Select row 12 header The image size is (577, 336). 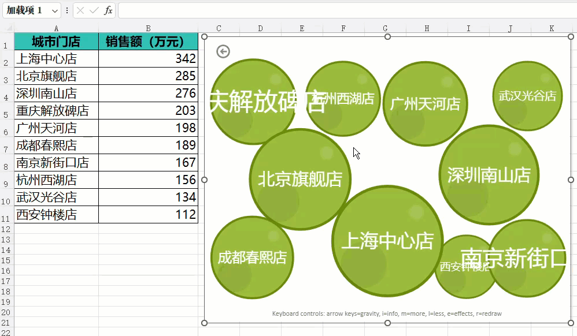click(x=6, y=229)
